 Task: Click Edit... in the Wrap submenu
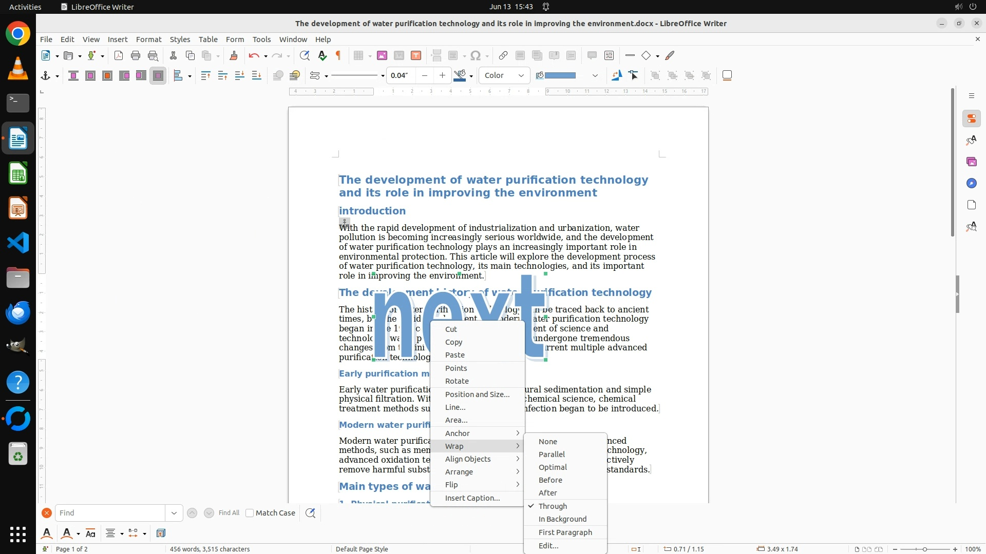[548, 546]
